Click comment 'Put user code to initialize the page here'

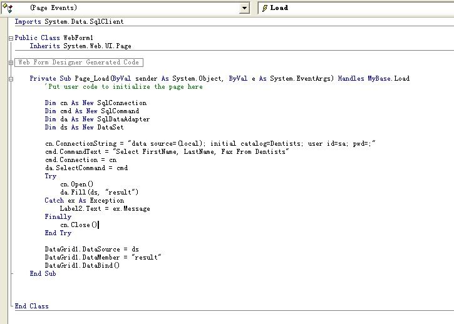[124, 86]
